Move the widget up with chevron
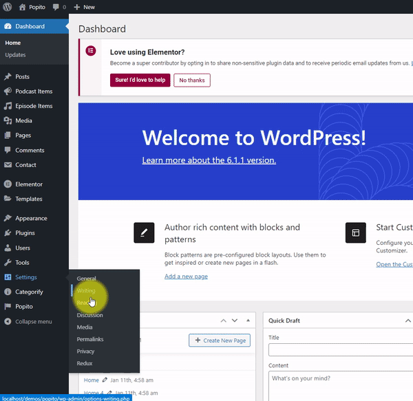Image resolution: width=413 pixels, height=401 pixels. (x=223, y=321)
